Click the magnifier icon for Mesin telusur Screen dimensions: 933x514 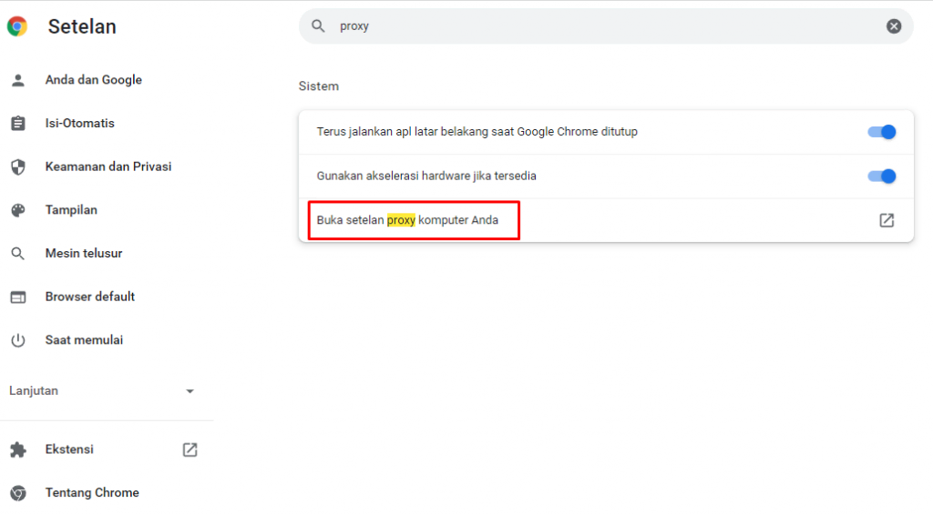coord(17,254)
